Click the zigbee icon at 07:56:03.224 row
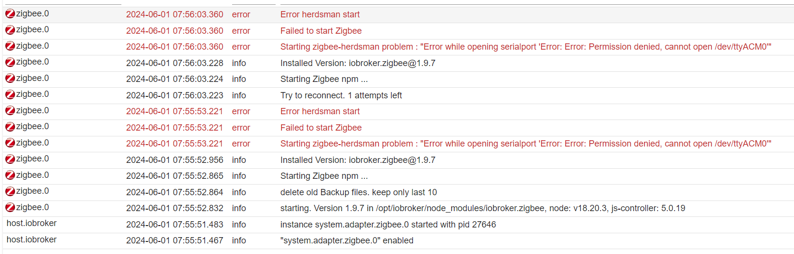The width and height of the screenshot is (794, 254). pyautogui.click(x=10, y=79)
